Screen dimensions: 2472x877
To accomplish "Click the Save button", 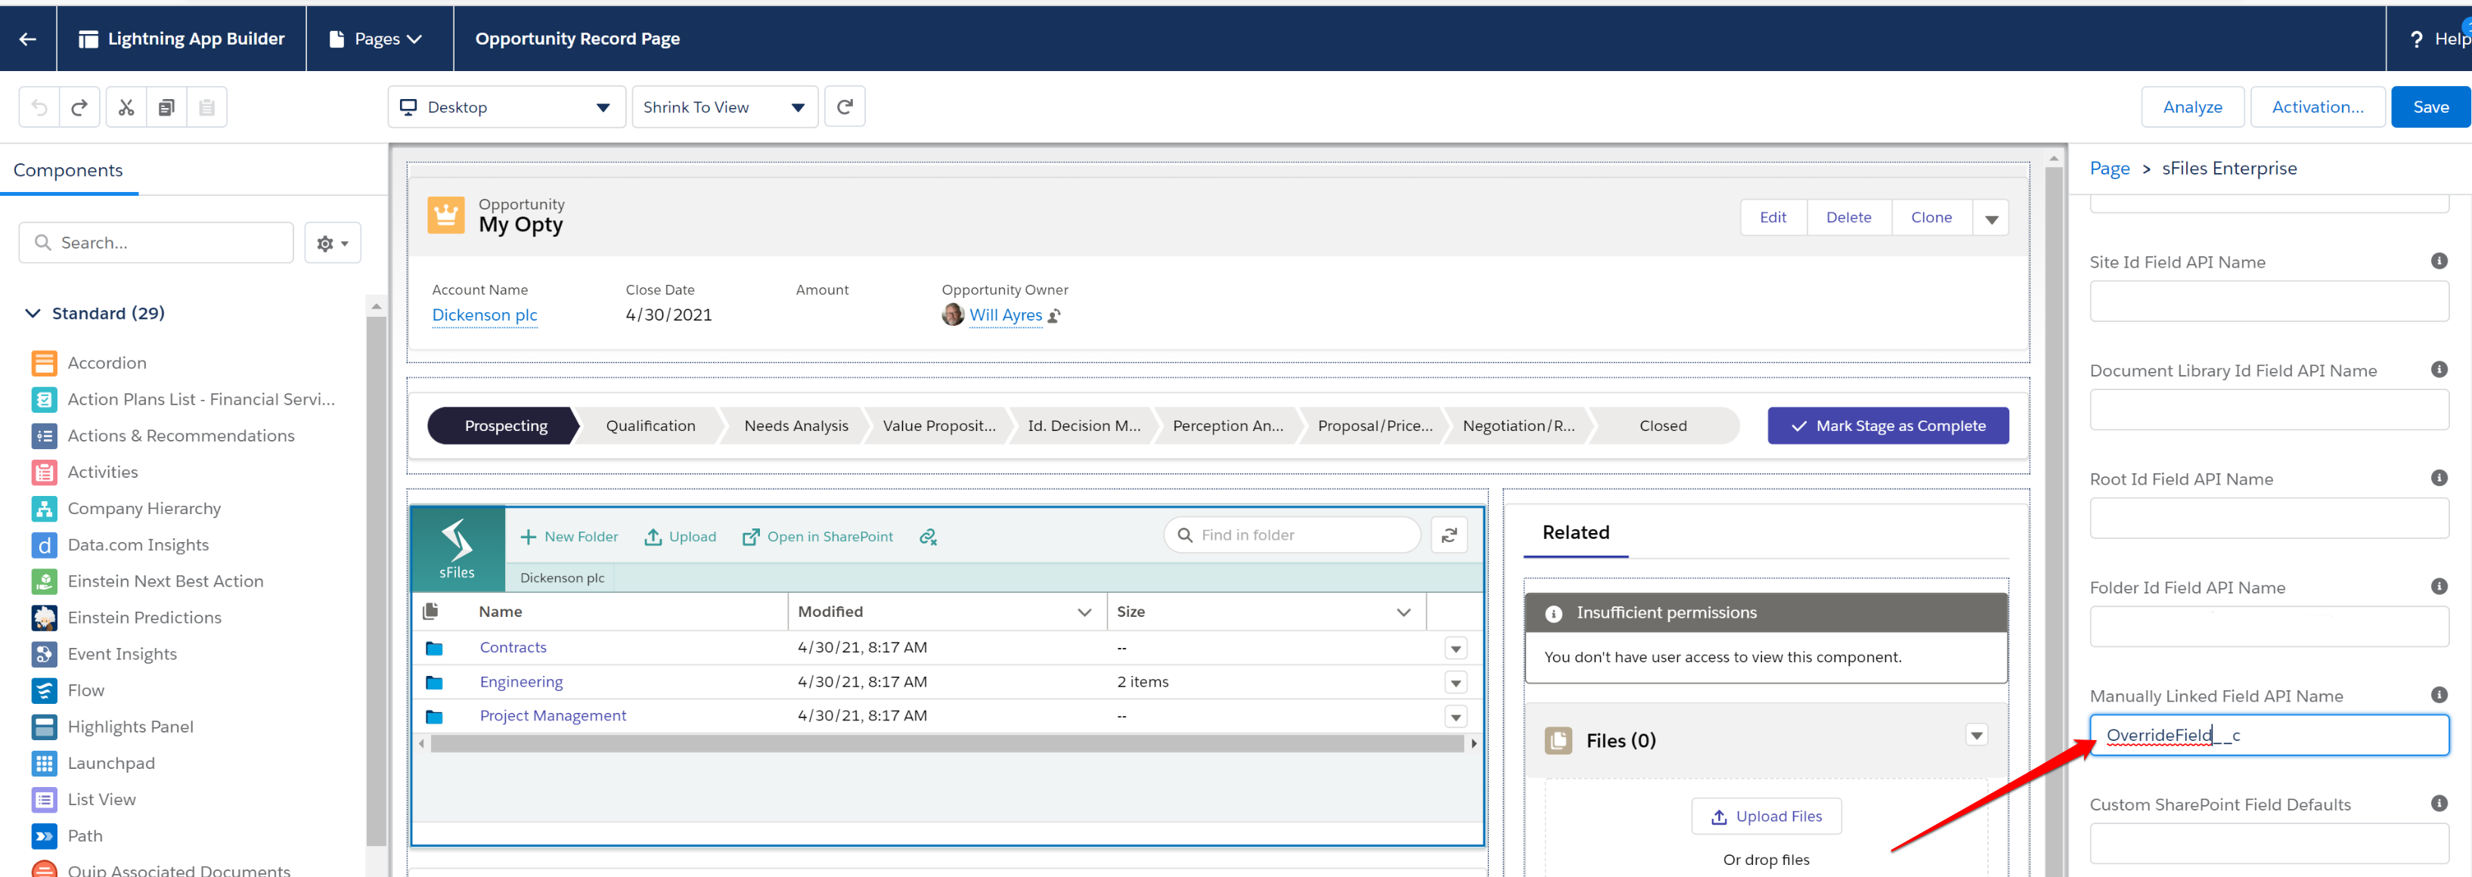I will point(2430,107).
